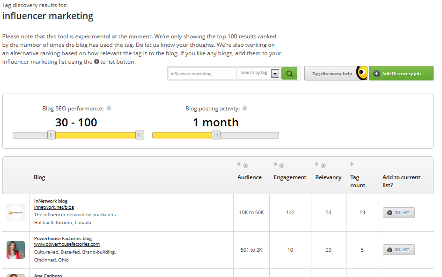Click the '1 month' posting activity value
This screenshot has height=277, width=442.
coord(216,122)
